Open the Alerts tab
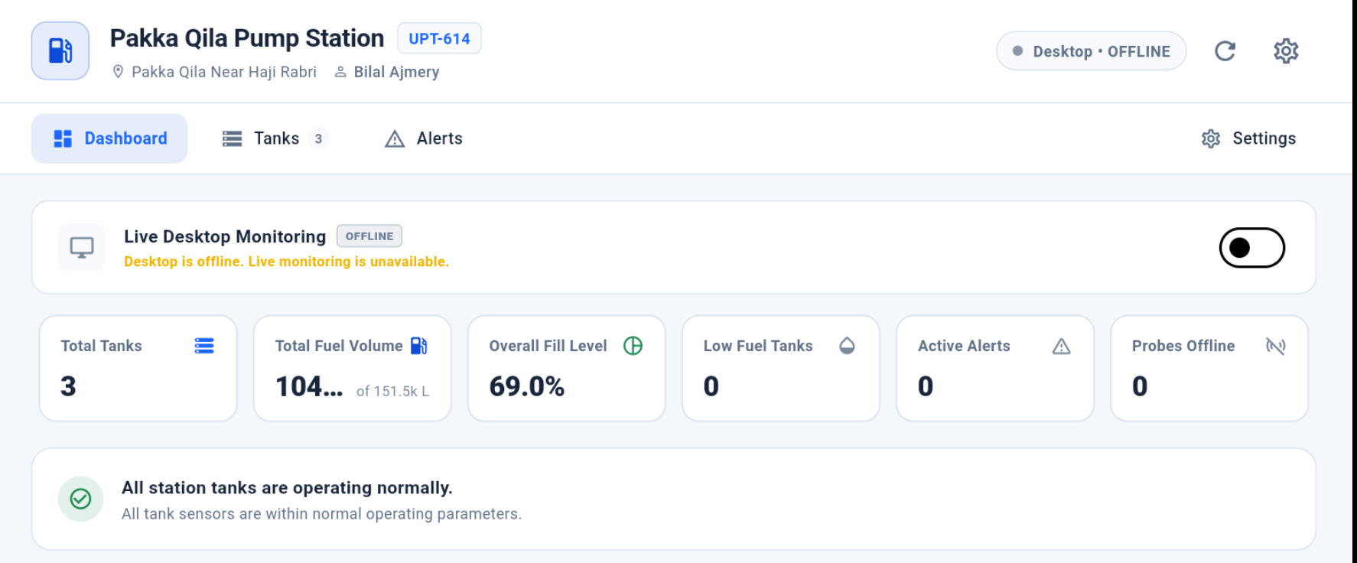The height and width of the screenshot is (563, 1357). (424, 138)
